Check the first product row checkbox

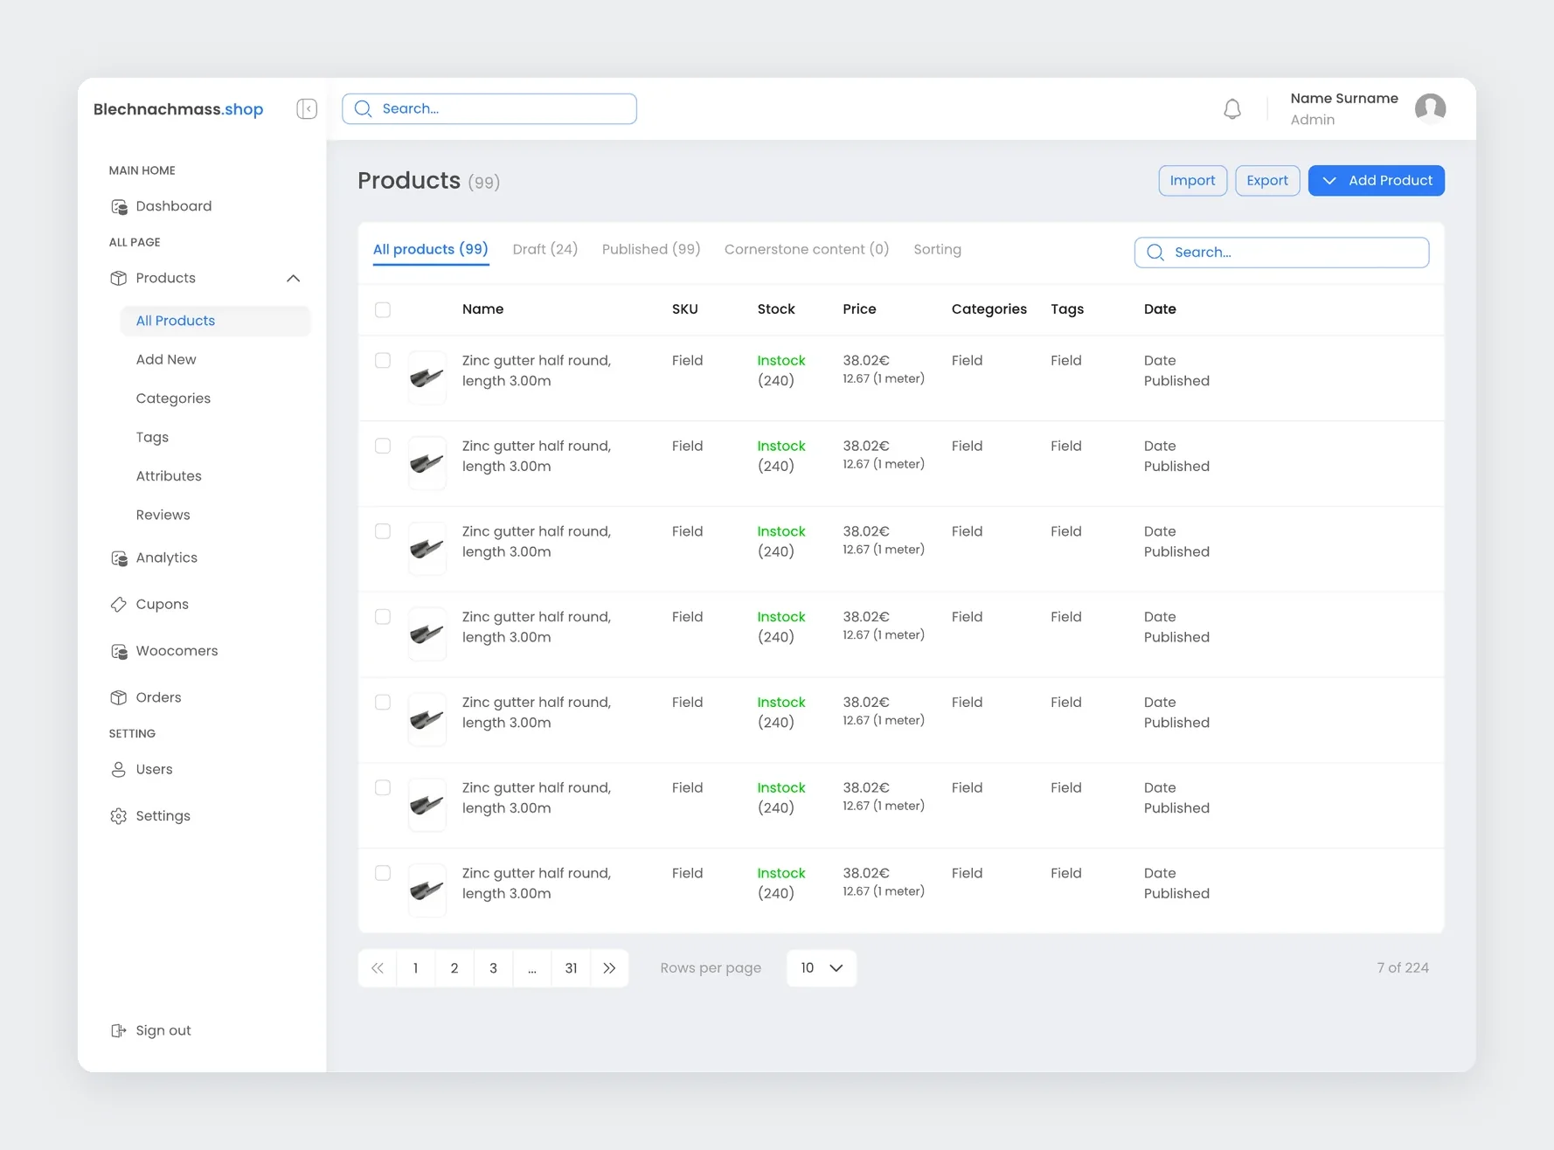pos(383,360)
